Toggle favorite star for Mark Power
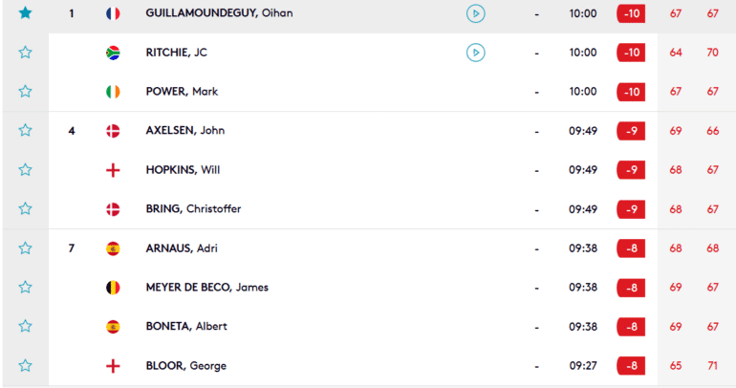Viewport: 736px width, 388px height. pos(26,91)
